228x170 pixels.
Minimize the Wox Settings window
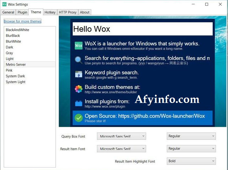(193, 4)
